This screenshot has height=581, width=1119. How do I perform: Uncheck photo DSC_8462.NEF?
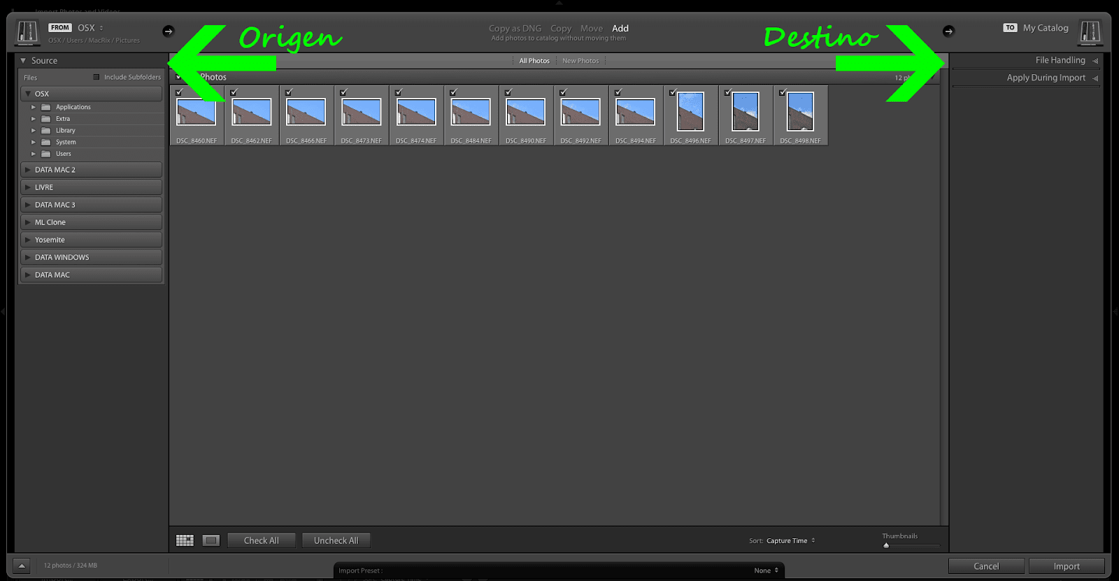click(234, 92)
